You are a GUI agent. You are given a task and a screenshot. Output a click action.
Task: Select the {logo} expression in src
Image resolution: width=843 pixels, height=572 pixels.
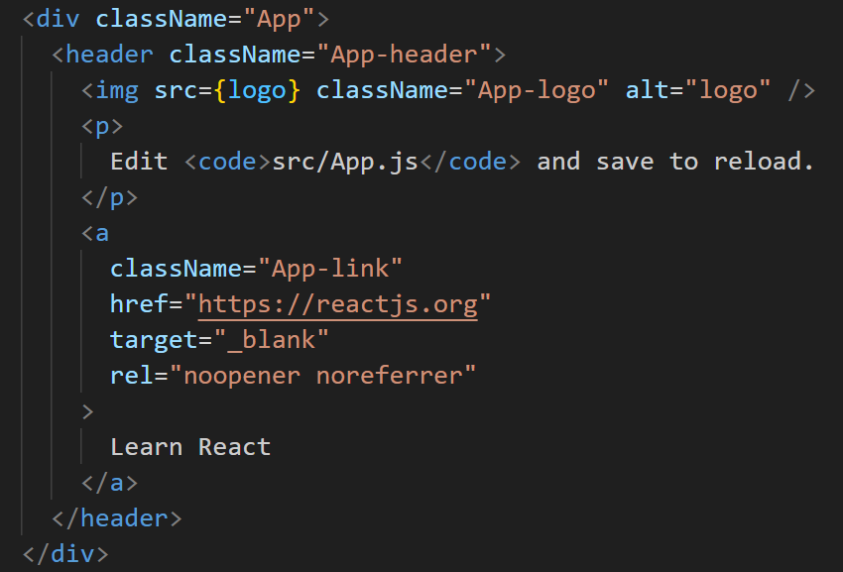257,90
